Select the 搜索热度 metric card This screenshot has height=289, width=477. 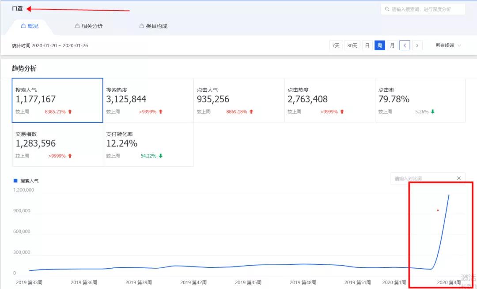[148, 100]
